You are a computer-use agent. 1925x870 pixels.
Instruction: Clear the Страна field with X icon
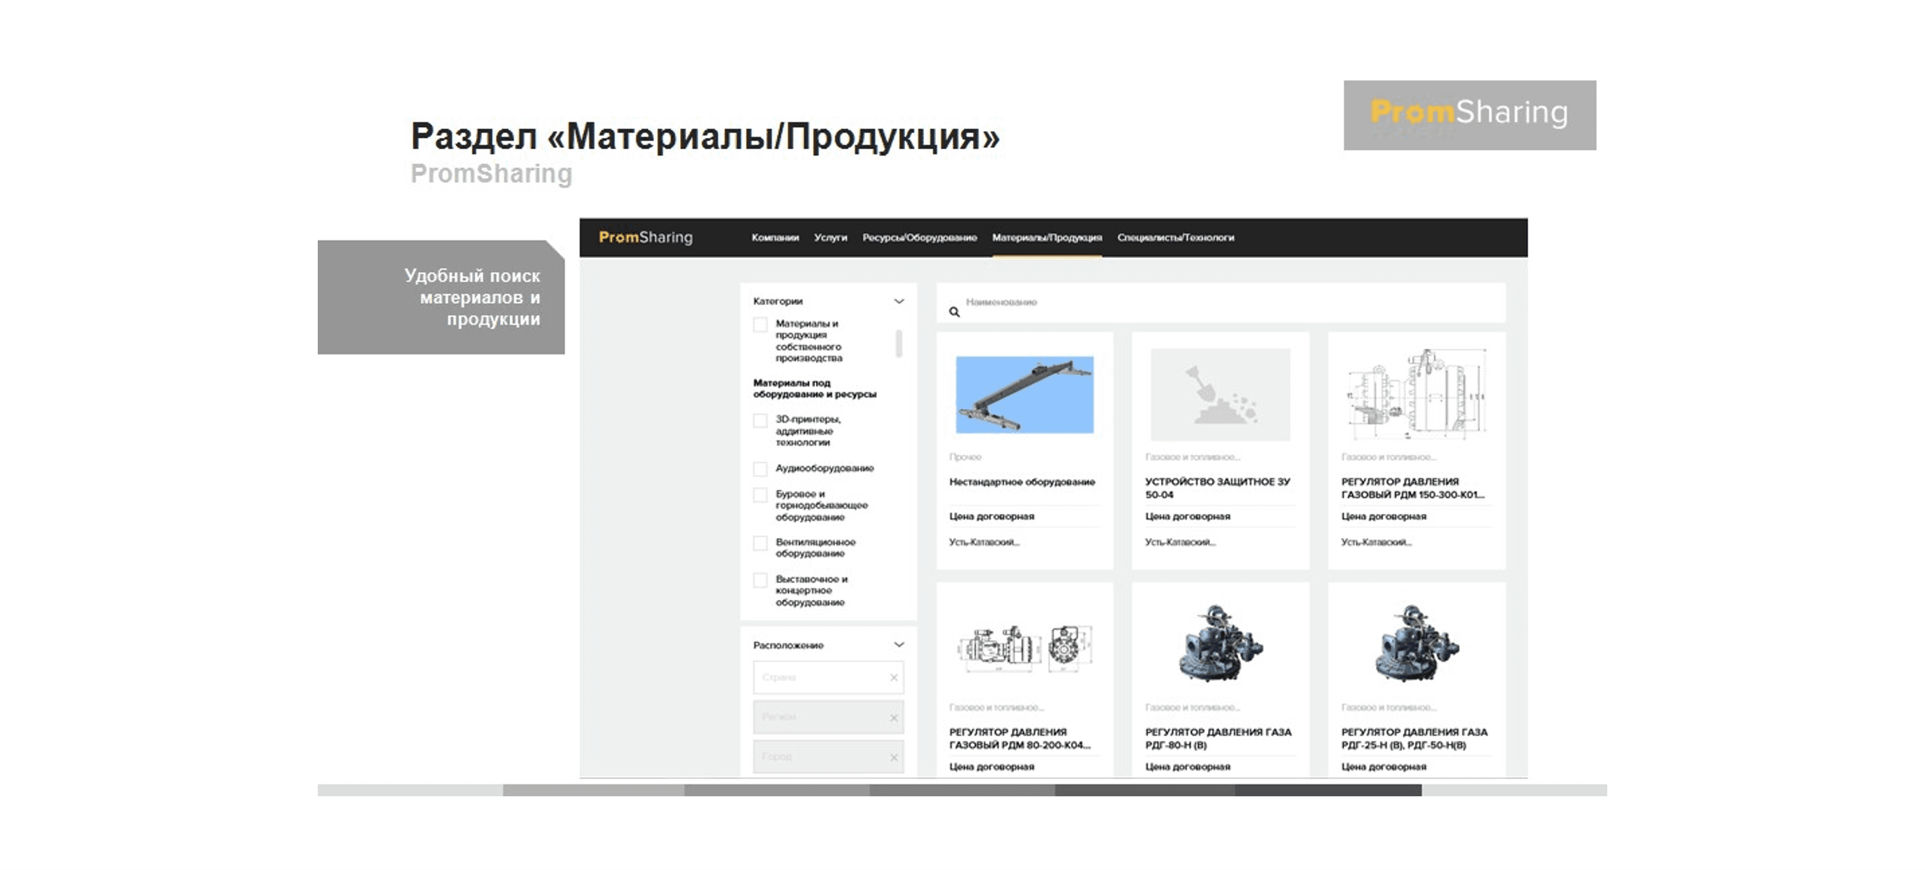coord(894,677)
